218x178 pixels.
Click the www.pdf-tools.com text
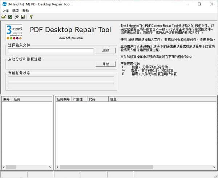(70, 38)
